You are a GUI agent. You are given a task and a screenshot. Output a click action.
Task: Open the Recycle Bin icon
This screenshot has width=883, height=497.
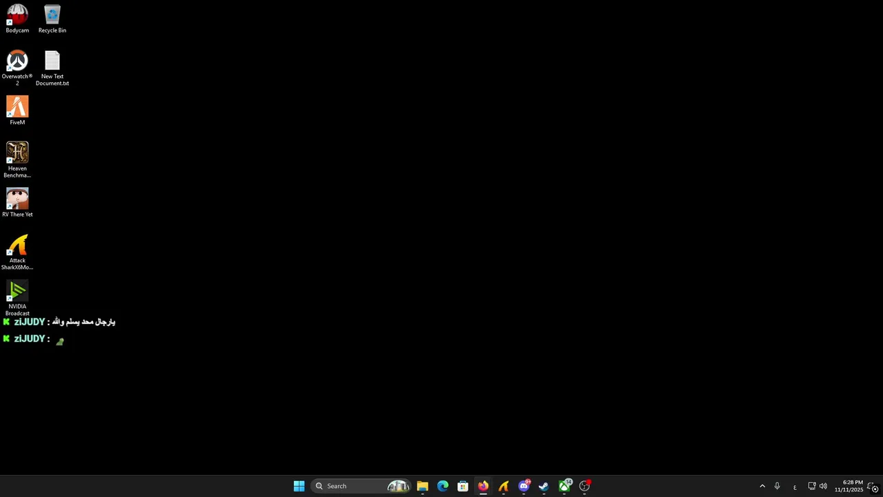(52, 19)
